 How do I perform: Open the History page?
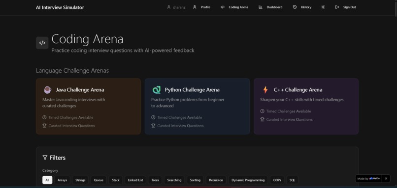pos(302,7)
